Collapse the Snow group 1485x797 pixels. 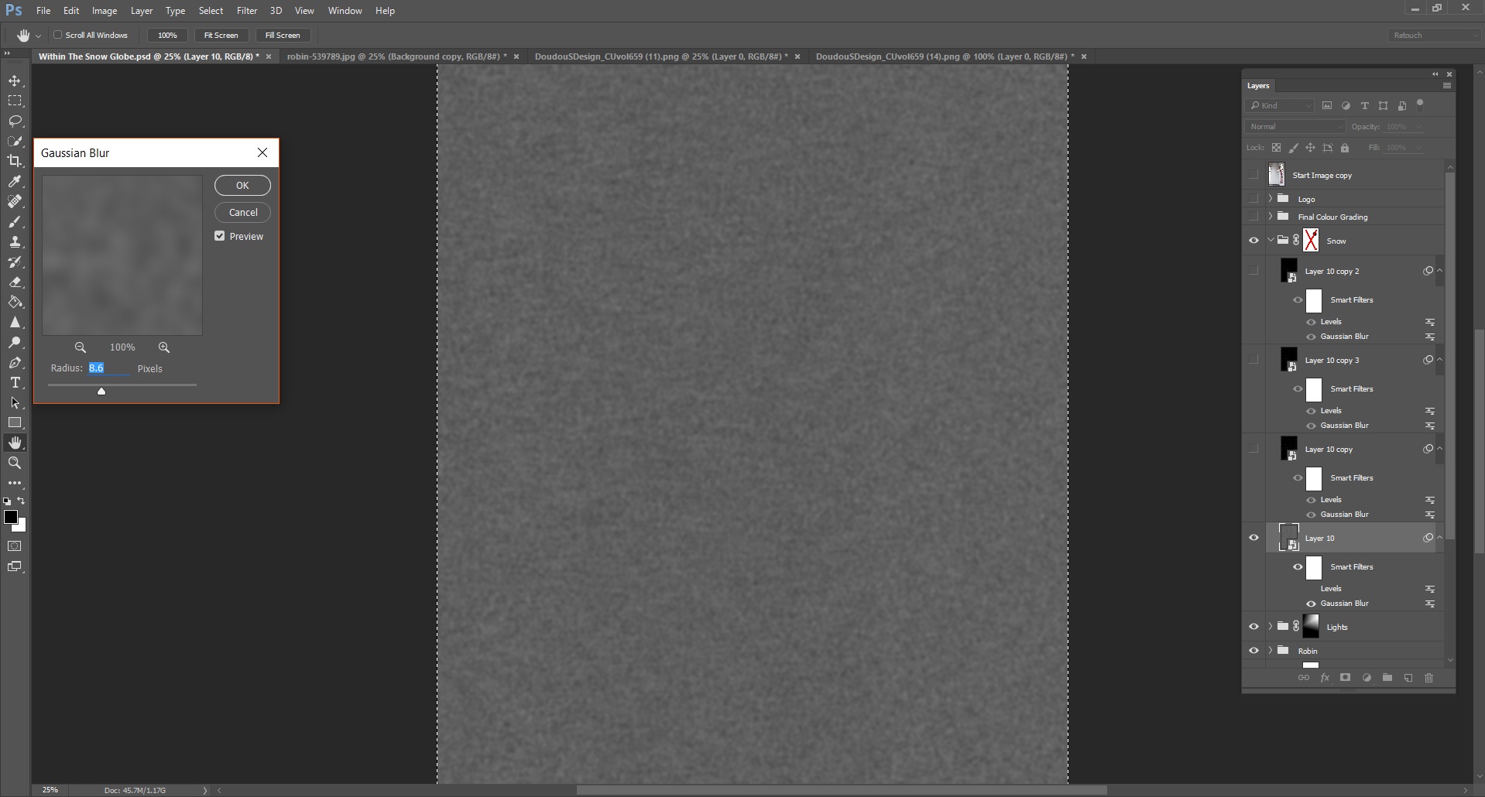coord(1270,240)
